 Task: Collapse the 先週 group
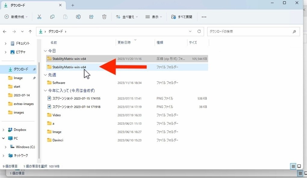45,75
